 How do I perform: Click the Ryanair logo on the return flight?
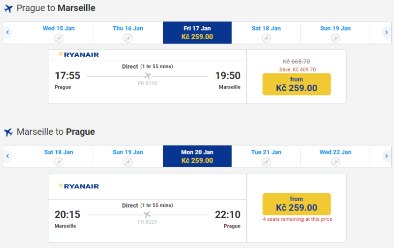tap(79, 186)
